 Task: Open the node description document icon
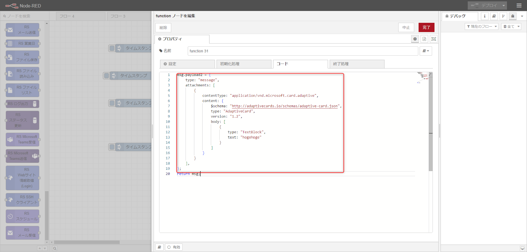pos(424,39)
